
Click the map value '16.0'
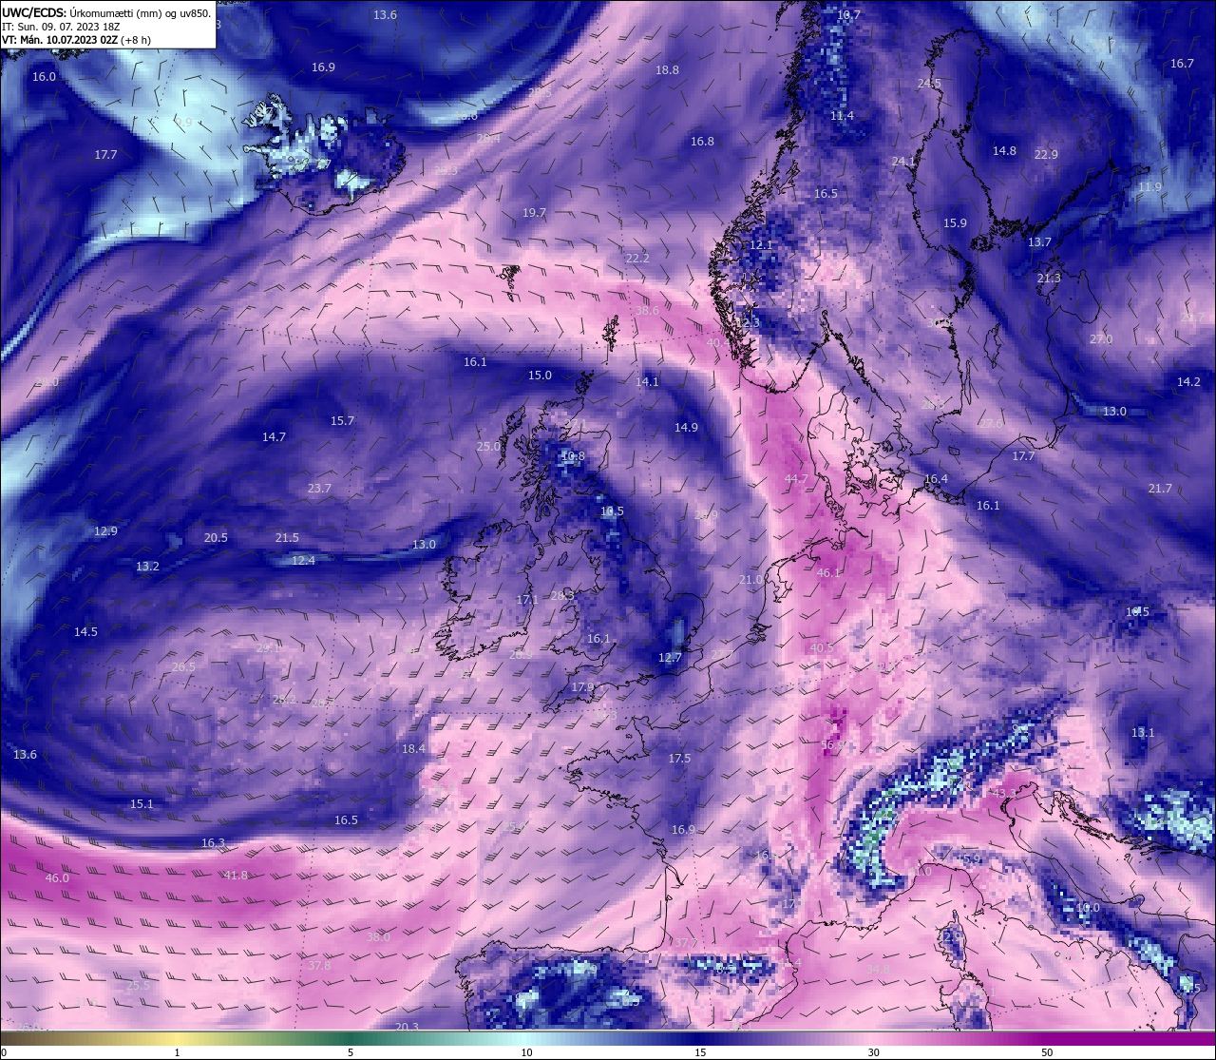pyautogui.click(x=45, y=76)
